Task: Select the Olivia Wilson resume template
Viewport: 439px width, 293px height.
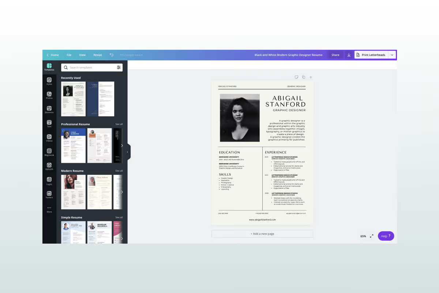Action: [100, 192]
